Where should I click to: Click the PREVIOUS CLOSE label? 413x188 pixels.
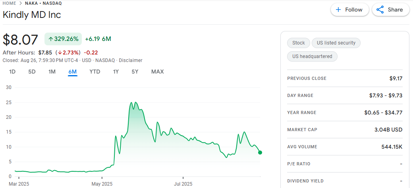[x=307, y=78]
